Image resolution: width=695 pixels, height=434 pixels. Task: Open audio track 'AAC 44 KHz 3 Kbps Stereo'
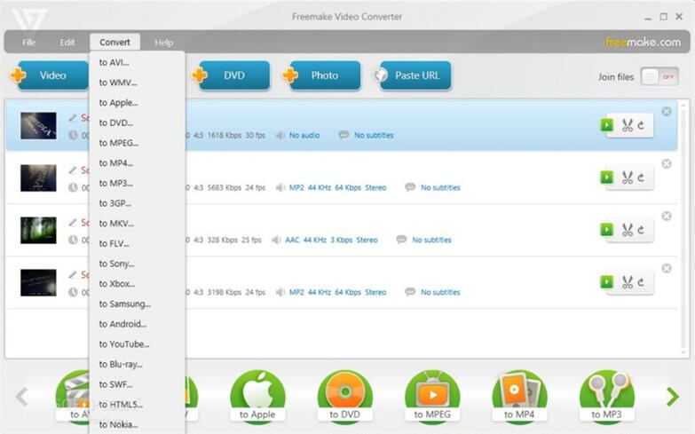(332, 240)
